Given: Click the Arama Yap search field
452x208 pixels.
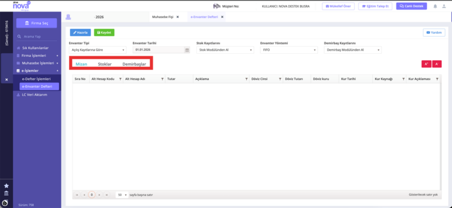Looking at the screenshot, I should (x=37, y=37).
